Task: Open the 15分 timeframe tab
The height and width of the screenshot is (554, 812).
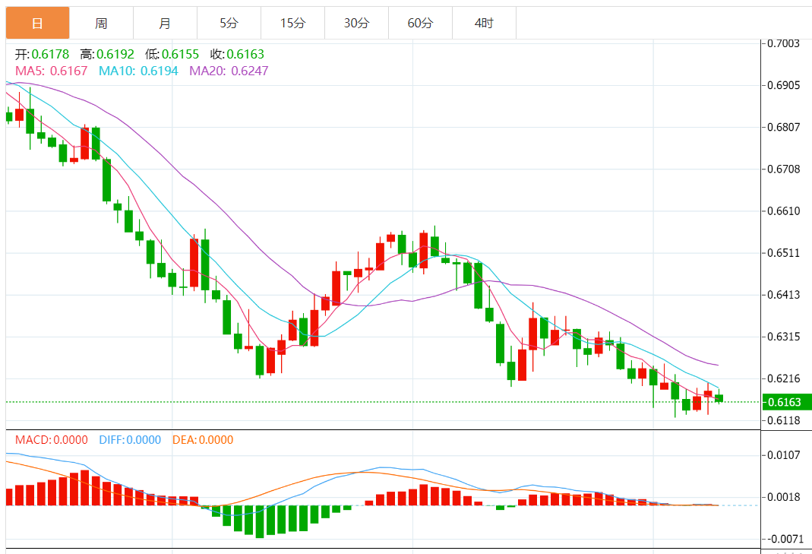Action: [292, 23]
